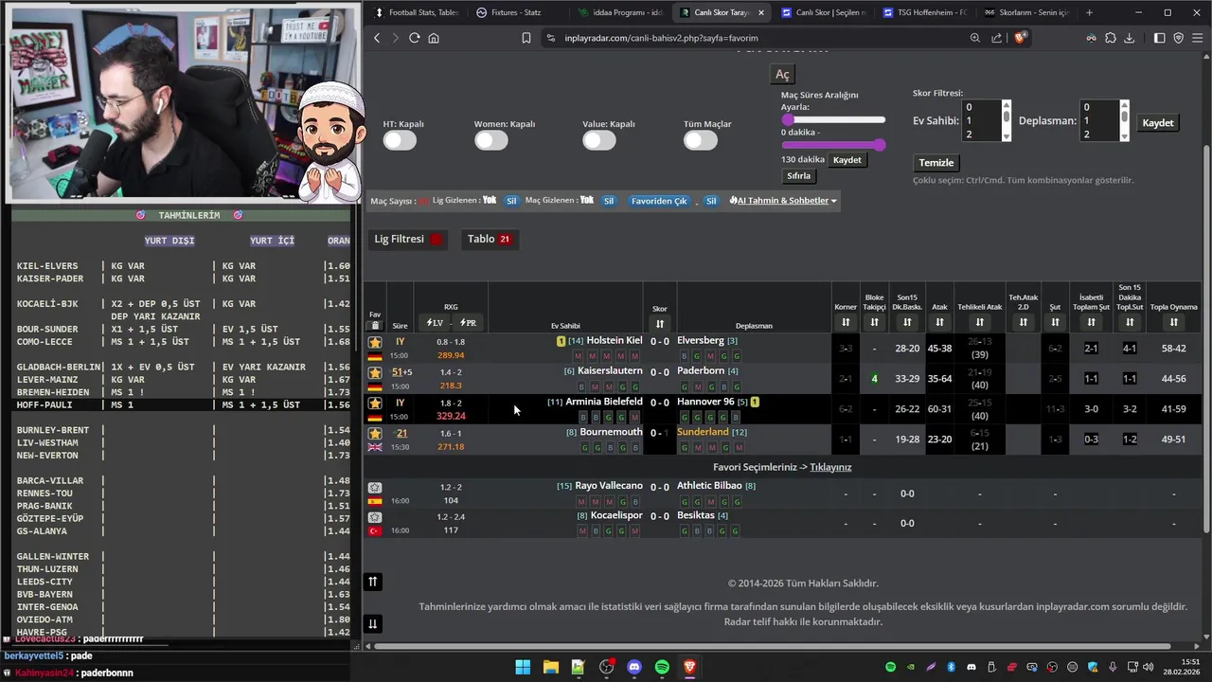Open the browser downloads icon

coord(1129,38)
